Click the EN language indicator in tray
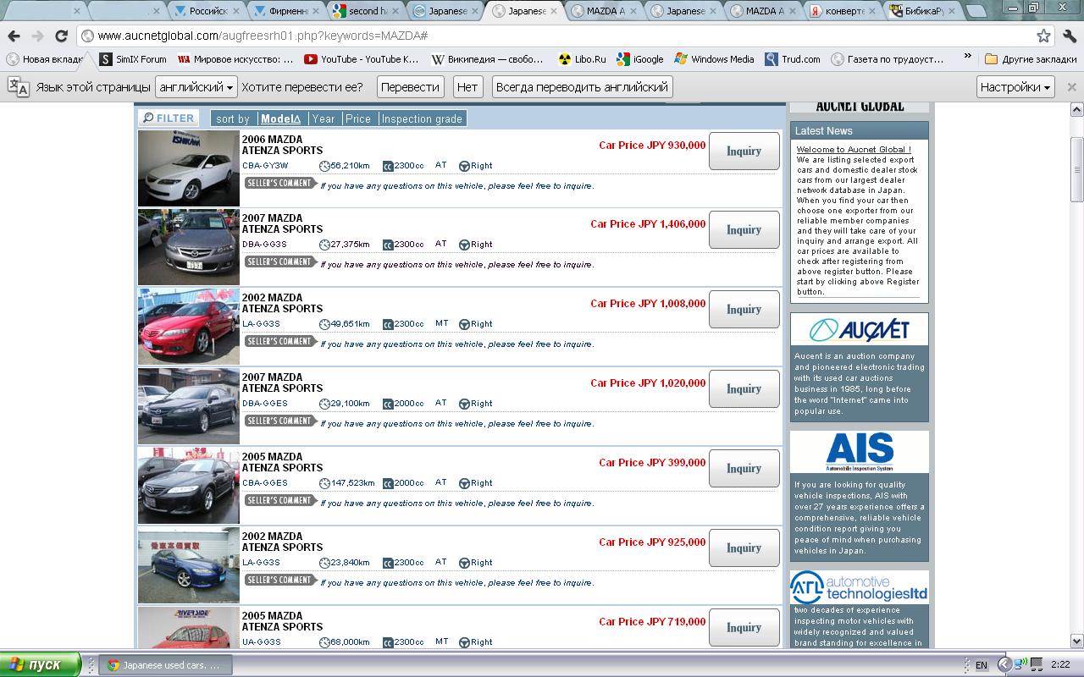The image size is (1084, 677). pyautogui.click(x=981, y=665)
